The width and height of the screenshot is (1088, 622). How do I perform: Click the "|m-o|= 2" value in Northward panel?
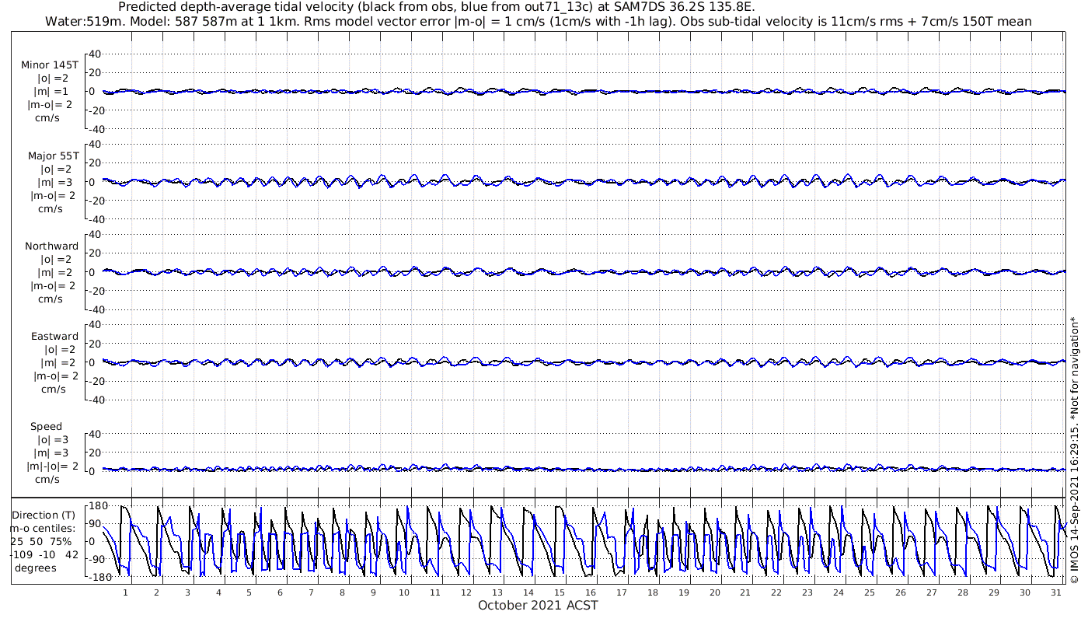click(x=53, y=285)
